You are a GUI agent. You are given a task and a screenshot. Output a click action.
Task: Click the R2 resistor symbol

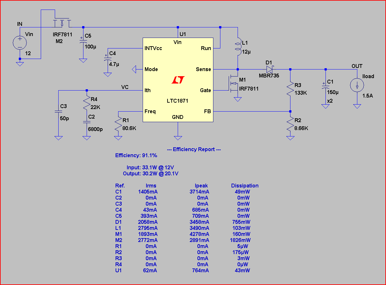point(290,124)
